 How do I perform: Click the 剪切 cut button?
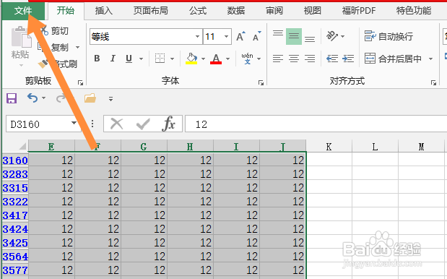tap(55, 31)
